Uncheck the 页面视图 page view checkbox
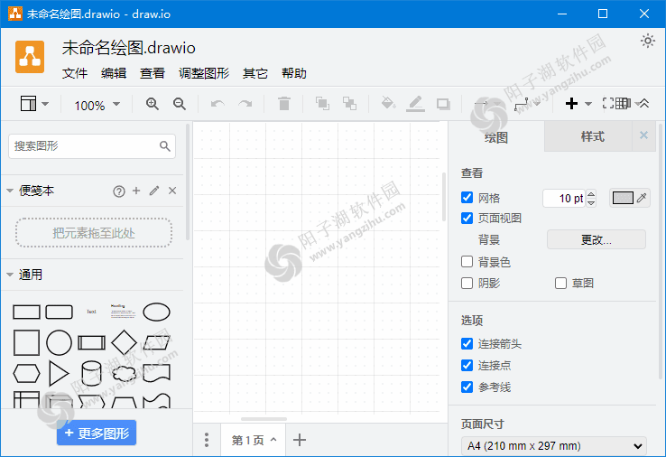This screenshot has width=666, height=457. click(467, 218)
